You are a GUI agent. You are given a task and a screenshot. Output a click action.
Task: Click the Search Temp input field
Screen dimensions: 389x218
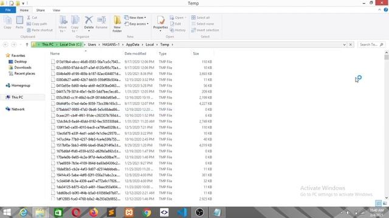pos(371,45)
